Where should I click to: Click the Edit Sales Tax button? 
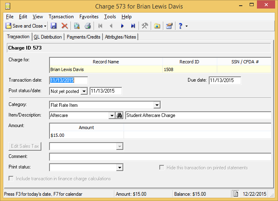tap(25, 146)
